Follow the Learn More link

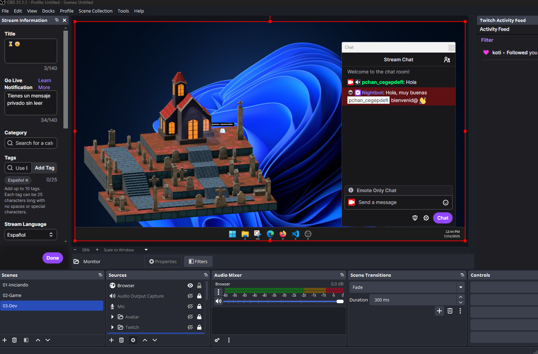pyautogui.click(x=45, y=84)
